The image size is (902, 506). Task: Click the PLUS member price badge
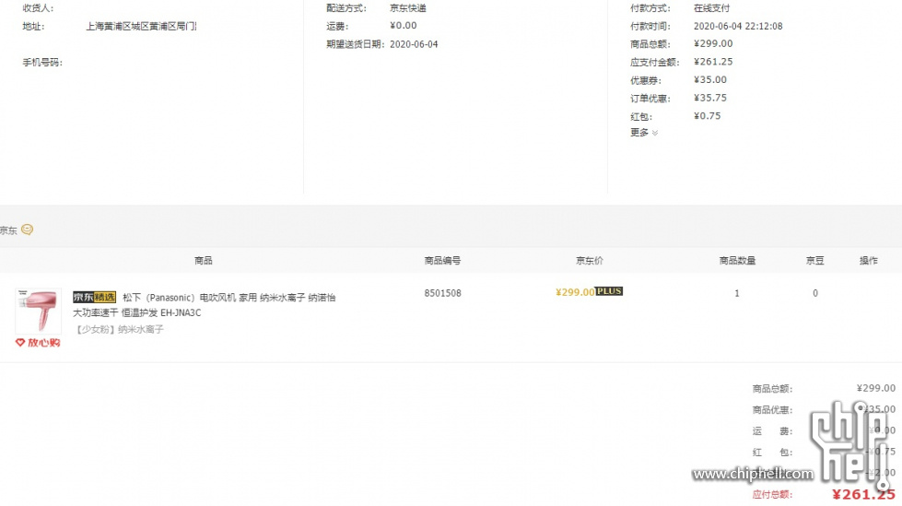[x=609, y=291]
